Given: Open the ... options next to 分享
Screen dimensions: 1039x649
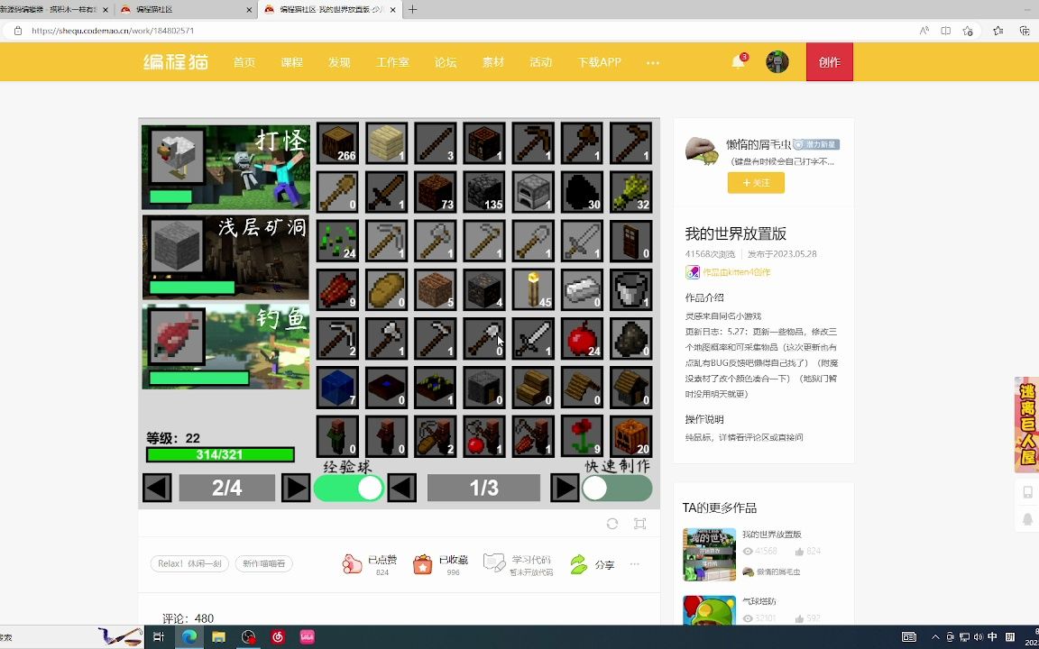Looking at the screenshot, I should [x=634, y=564].
